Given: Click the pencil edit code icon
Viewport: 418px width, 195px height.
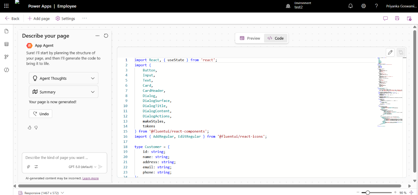Looking at the screenshot, I should coord(390,52).
